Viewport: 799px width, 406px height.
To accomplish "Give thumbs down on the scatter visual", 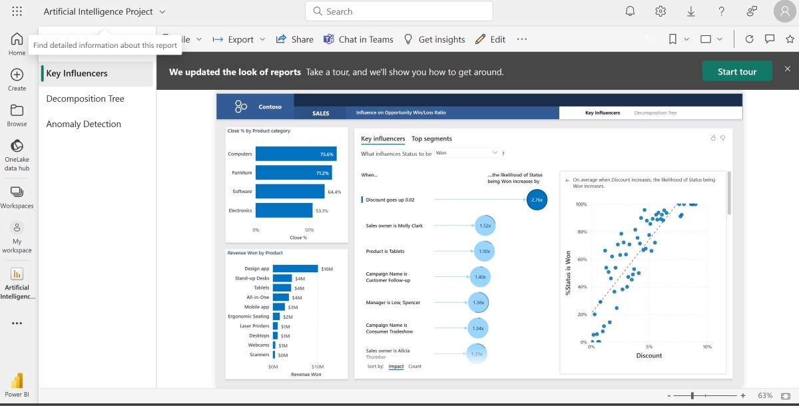I will [723, 138].
